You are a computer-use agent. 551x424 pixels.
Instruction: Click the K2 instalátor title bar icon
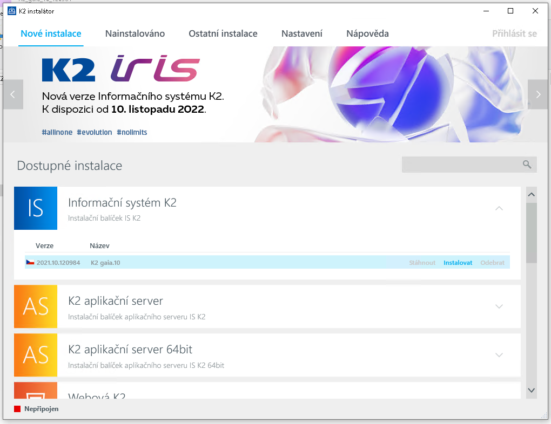coord(12,11)
